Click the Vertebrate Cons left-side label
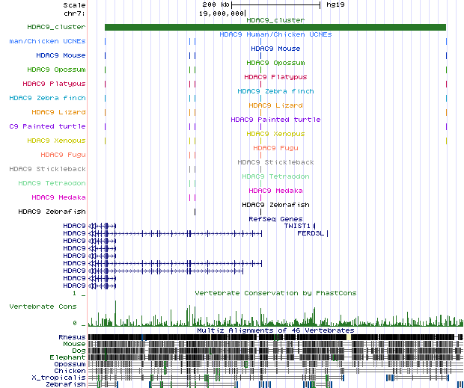The width and height of the screenshot is (464, 388). click(42, 307)
